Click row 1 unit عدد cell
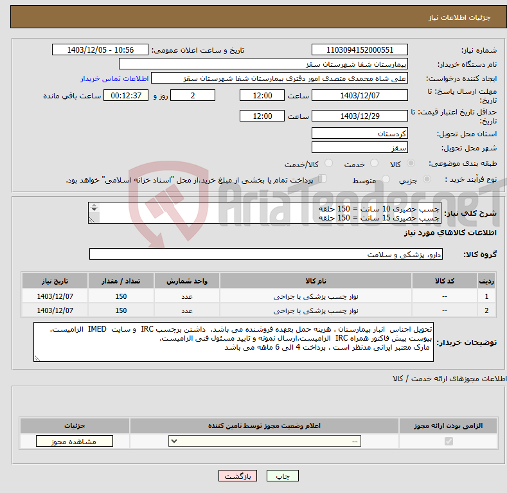This screenshot has height=493, width=507. pos(187,296)
